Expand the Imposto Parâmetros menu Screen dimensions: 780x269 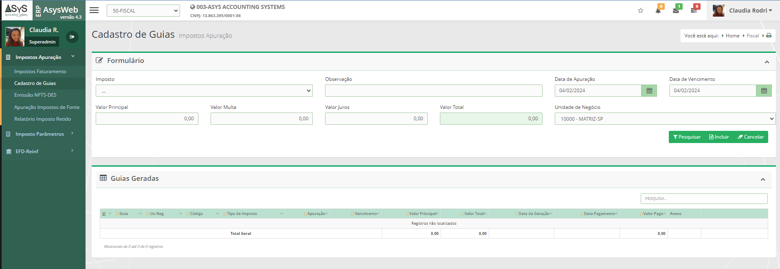[x=40, y=134]
